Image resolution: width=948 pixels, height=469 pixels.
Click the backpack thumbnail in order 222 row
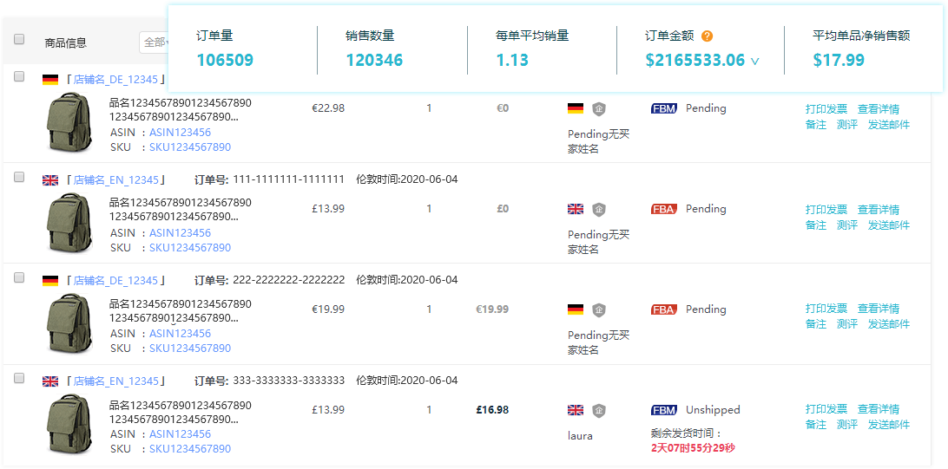[69, 322]
